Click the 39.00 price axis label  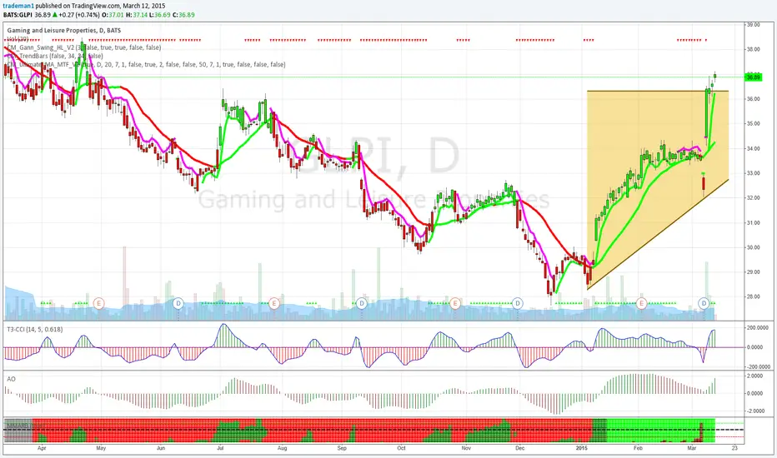[753, 24]
